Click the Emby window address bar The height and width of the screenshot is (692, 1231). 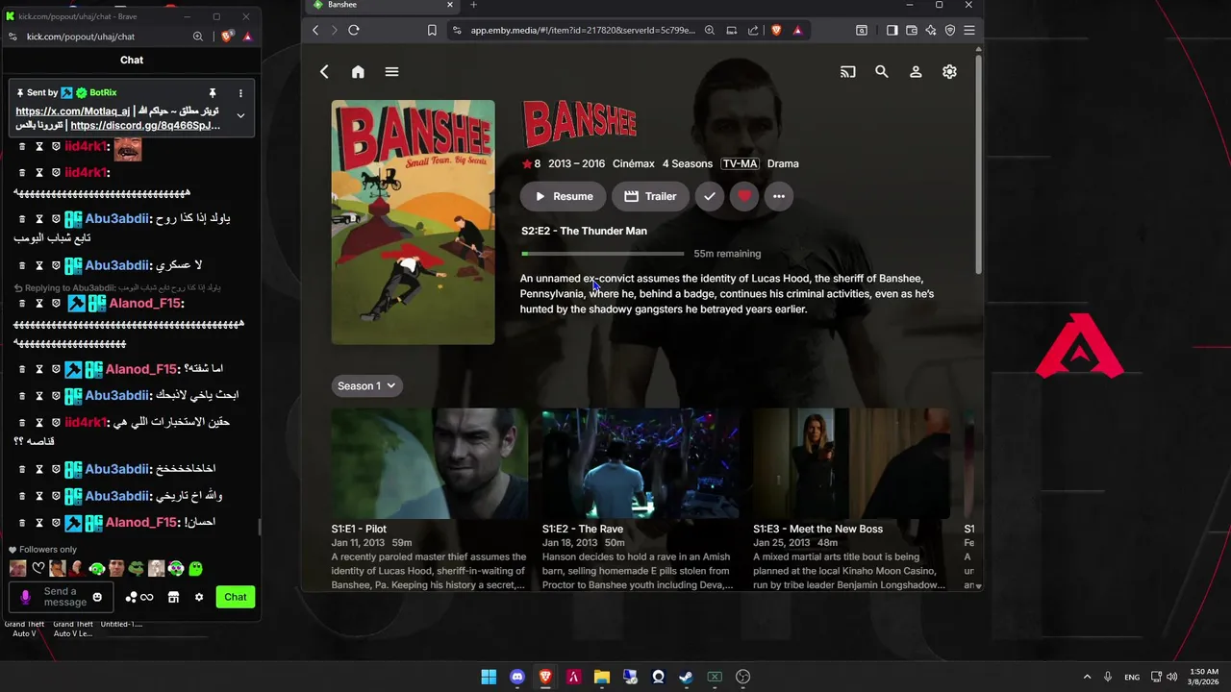(x=582, y=31)
